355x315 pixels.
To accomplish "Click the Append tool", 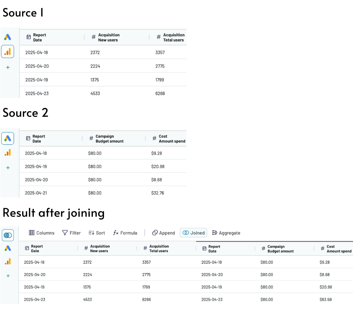I will click(x=163, y=233).
